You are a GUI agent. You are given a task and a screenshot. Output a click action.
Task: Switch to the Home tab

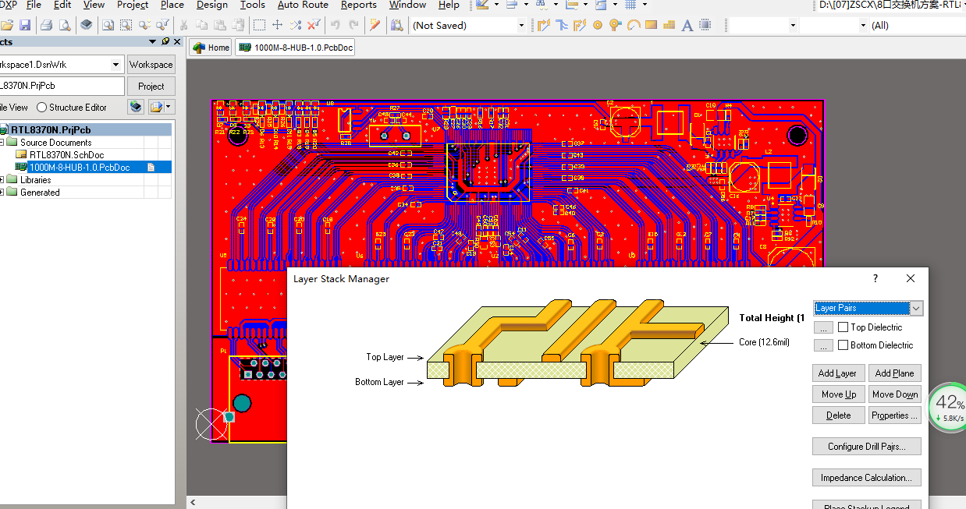[211, 48]
